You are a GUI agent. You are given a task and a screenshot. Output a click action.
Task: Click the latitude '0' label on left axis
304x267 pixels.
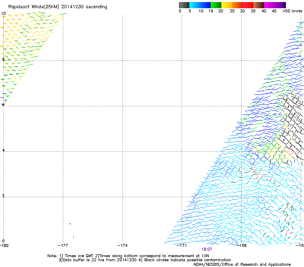[3, 241]
